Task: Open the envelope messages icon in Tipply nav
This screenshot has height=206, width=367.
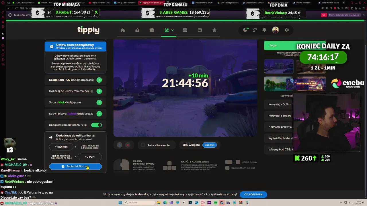Action: [x=137, y=30]
